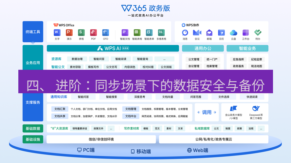Click the Web端 globe icon
The height and width of the screenshot is (163, 291).
189,150
